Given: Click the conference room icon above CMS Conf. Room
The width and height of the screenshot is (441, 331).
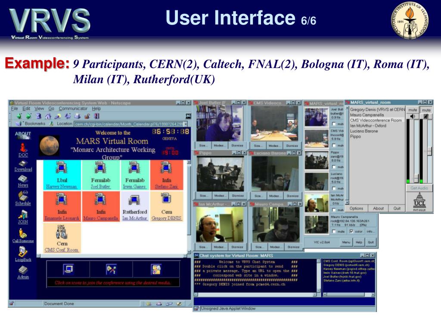Looking at the screenshot, I should pyautogui.click(x=62, y=231).
